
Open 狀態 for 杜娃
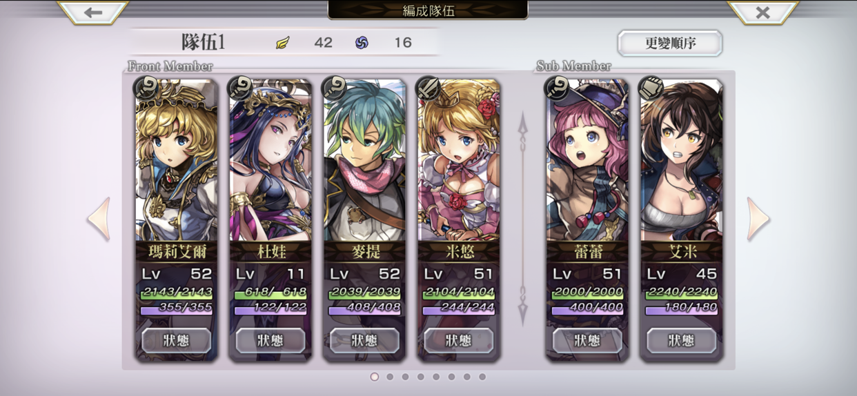270,340
